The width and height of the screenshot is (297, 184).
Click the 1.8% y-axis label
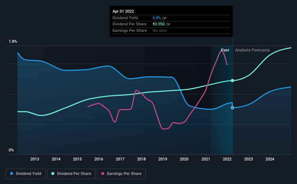coord(13,42)
